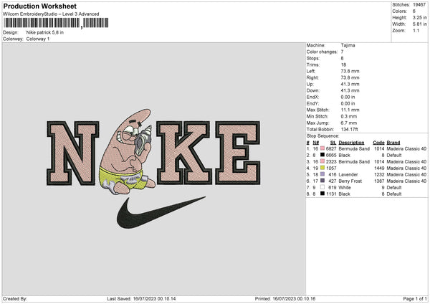The image size is (430, 304).
Task: Click the 'Down:' label
Action: [x=313, y=90]
